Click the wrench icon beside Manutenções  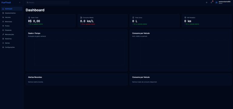pyautogui.click(x=3, y=35)
